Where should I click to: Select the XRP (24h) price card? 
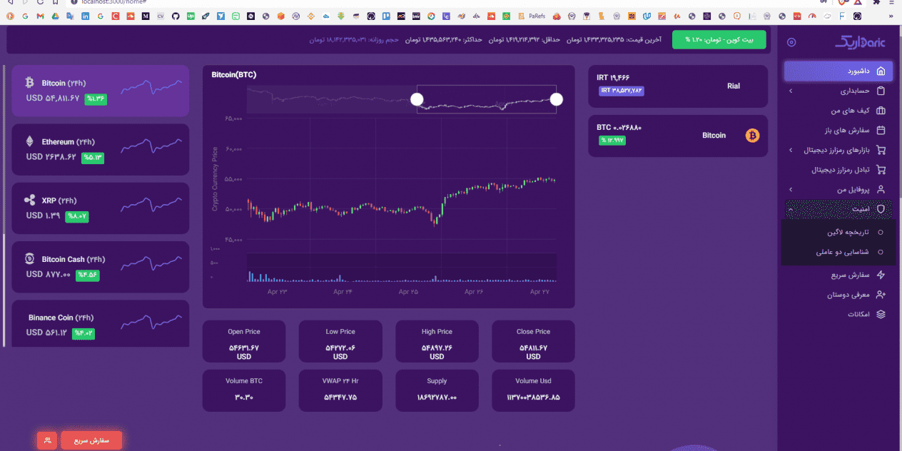click(101, 208)
